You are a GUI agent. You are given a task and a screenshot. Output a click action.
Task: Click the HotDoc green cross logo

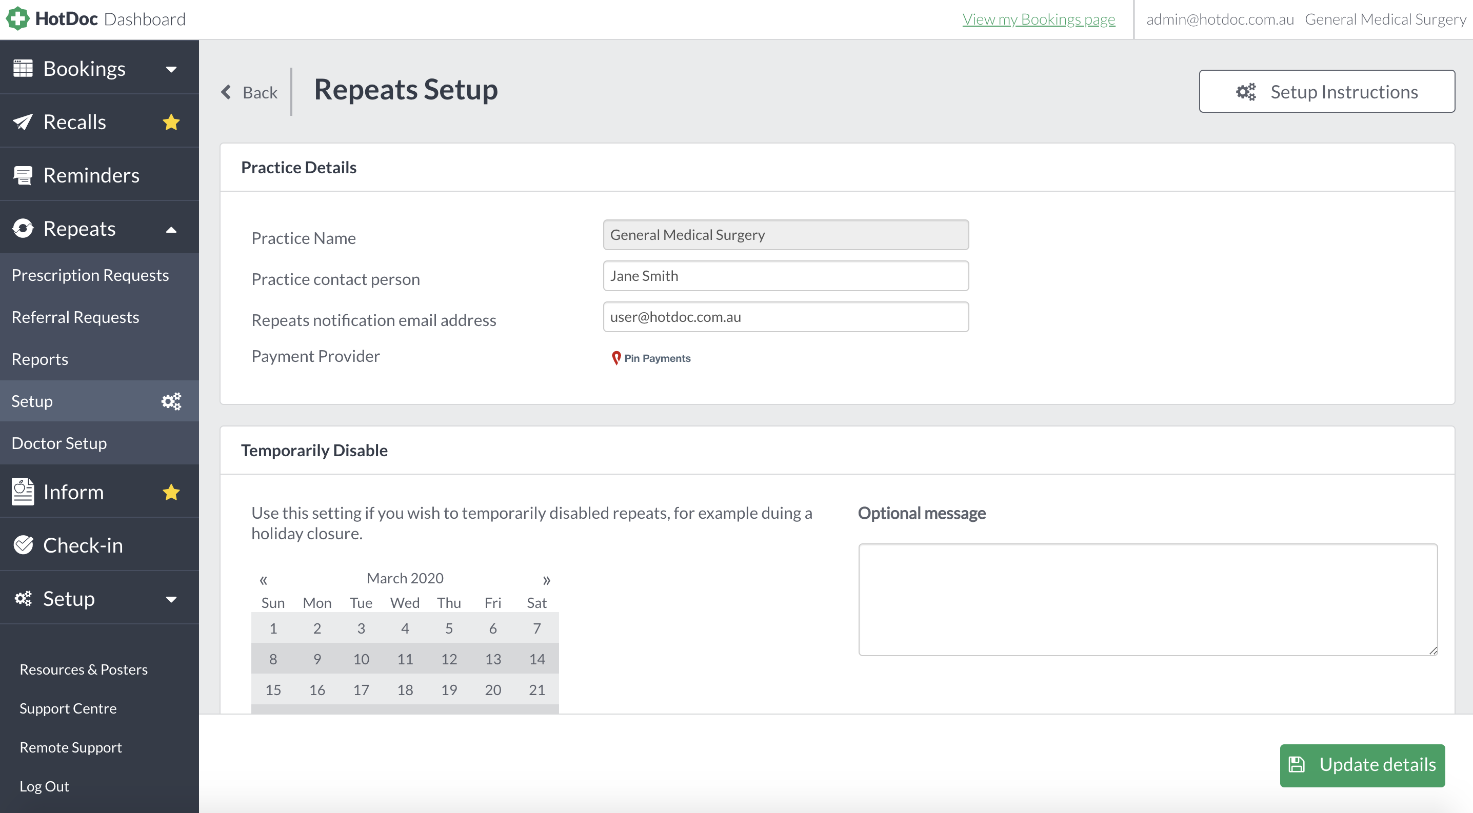pyautogui.click(x=17, y=18)
